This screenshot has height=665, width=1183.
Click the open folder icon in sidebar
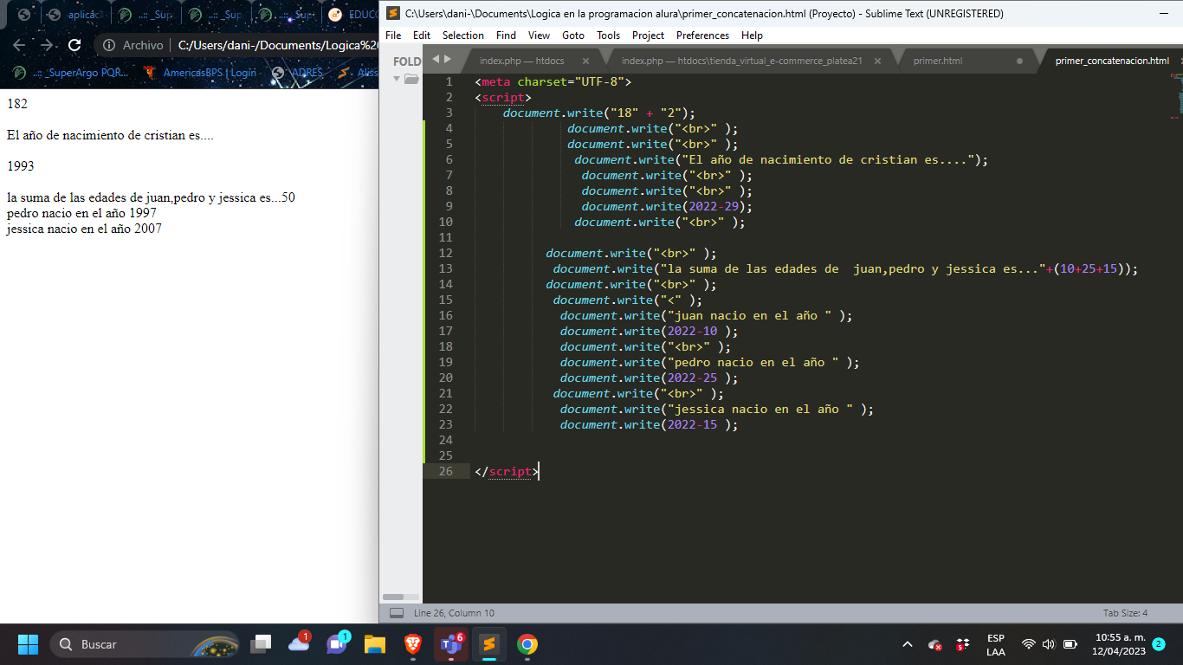coord(411,79)
